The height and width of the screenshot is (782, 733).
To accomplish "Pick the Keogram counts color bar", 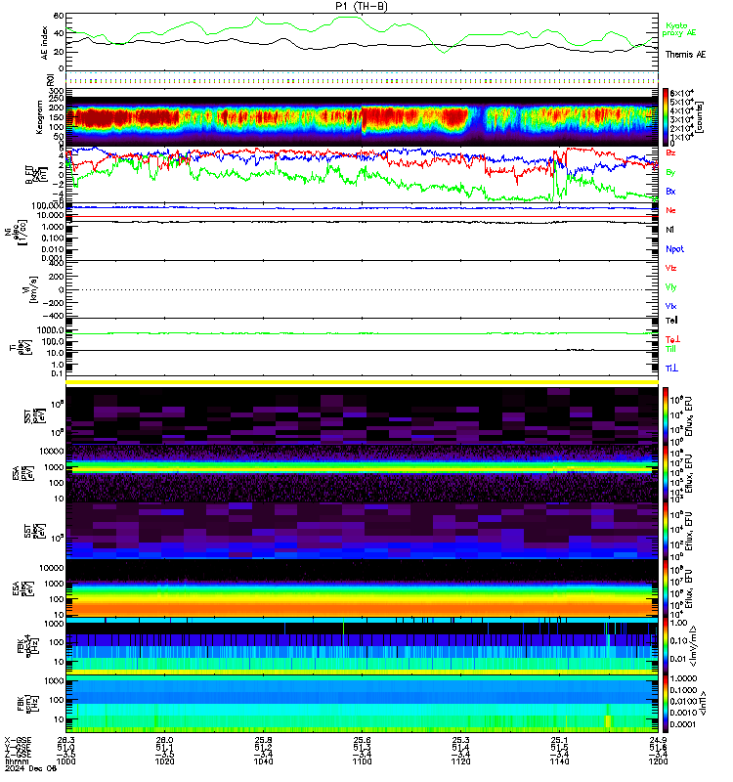I will [666, 116].
